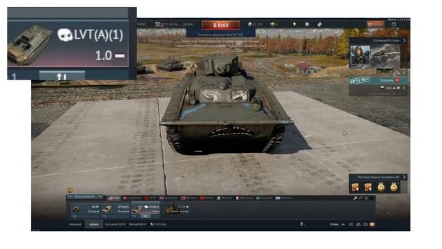Switch to the СССР nation tab

151,199
